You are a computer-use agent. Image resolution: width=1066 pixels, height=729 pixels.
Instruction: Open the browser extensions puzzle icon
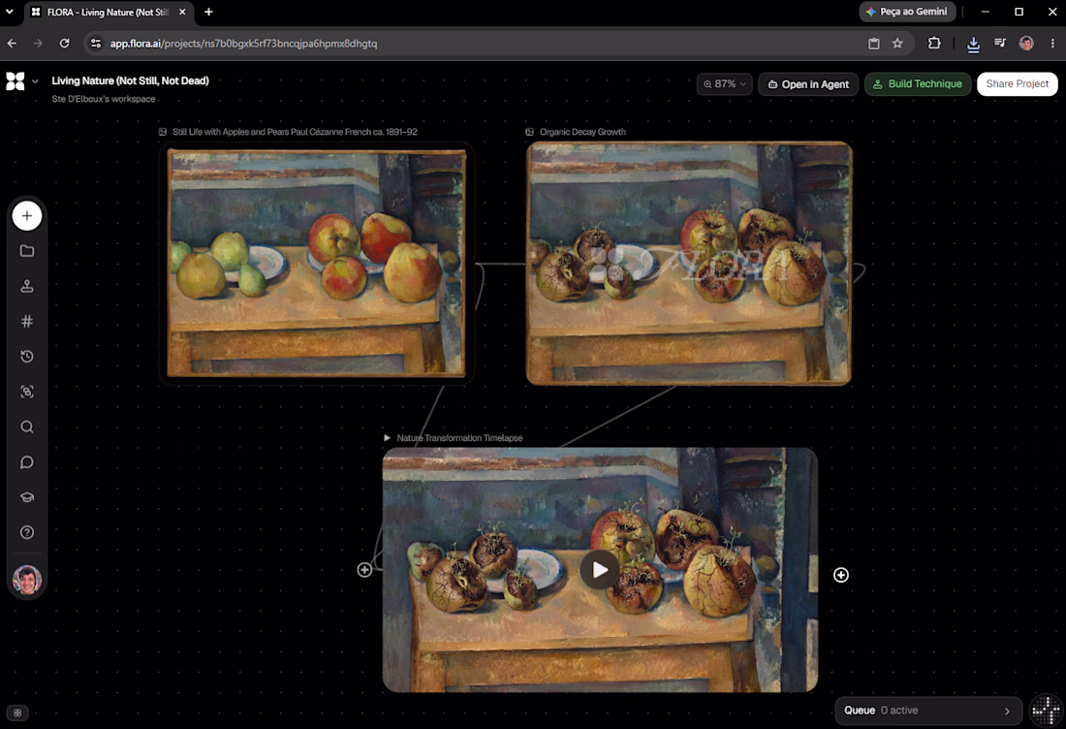point(934,44)
